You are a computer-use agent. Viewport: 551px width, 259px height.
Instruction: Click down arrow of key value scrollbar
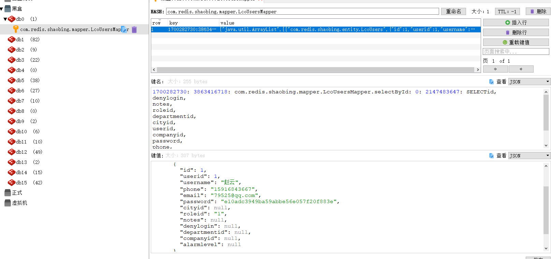546,248
